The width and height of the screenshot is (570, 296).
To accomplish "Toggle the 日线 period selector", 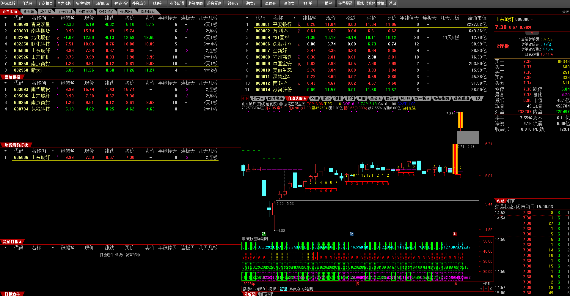I will pos(486,284).
